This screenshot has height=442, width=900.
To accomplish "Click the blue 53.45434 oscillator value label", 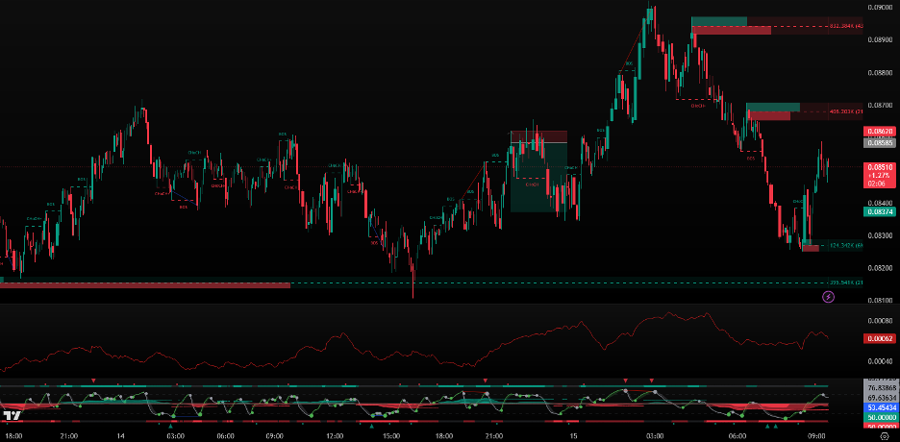I will 880,407.
